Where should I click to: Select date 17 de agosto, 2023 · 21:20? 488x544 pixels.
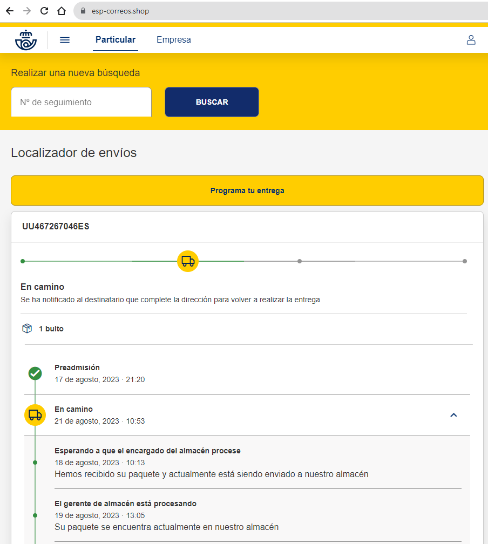(x=100, y=379)
